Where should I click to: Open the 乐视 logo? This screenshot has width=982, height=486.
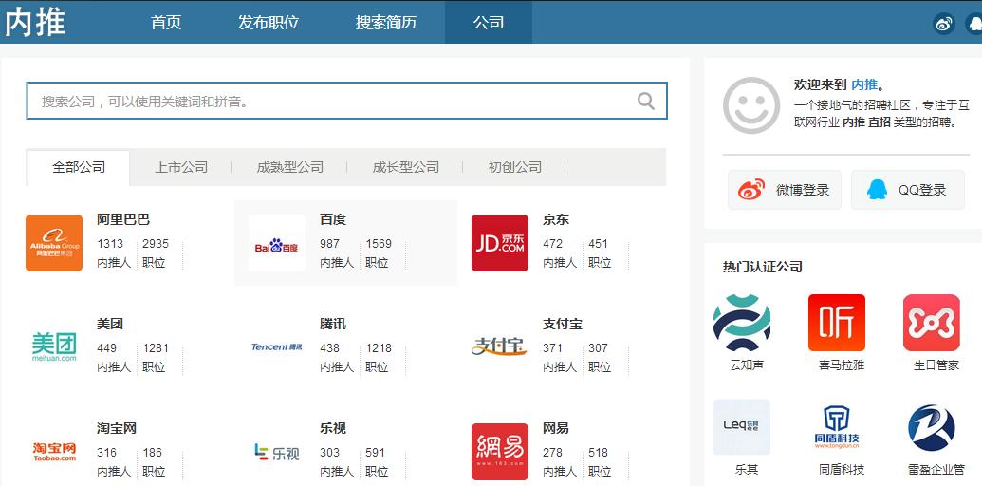277,452
